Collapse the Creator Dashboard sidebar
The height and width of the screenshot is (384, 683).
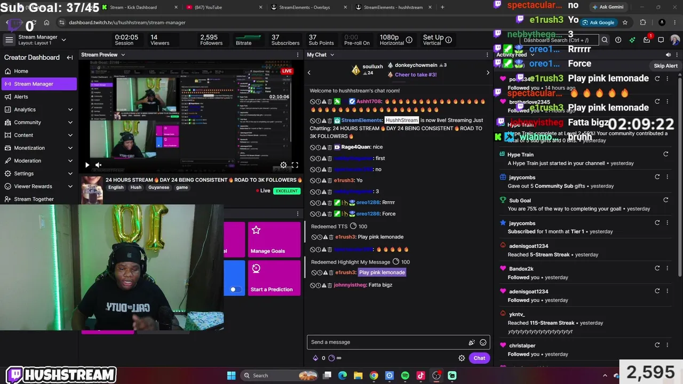(69, 58)
